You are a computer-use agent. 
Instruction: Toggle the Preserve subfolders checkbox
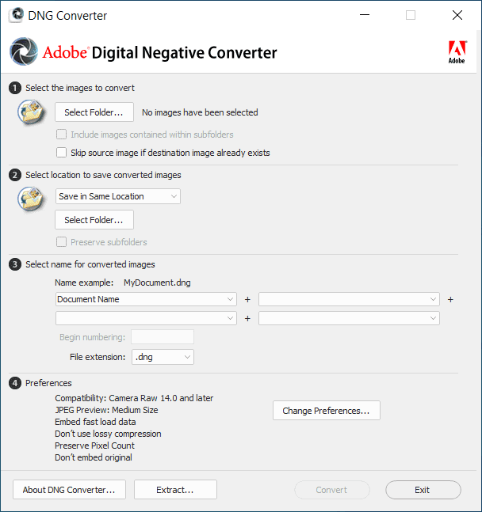tap(61, 242)
